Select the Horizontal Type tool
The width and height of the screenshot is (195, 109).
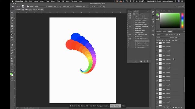[x=12, y=56]
